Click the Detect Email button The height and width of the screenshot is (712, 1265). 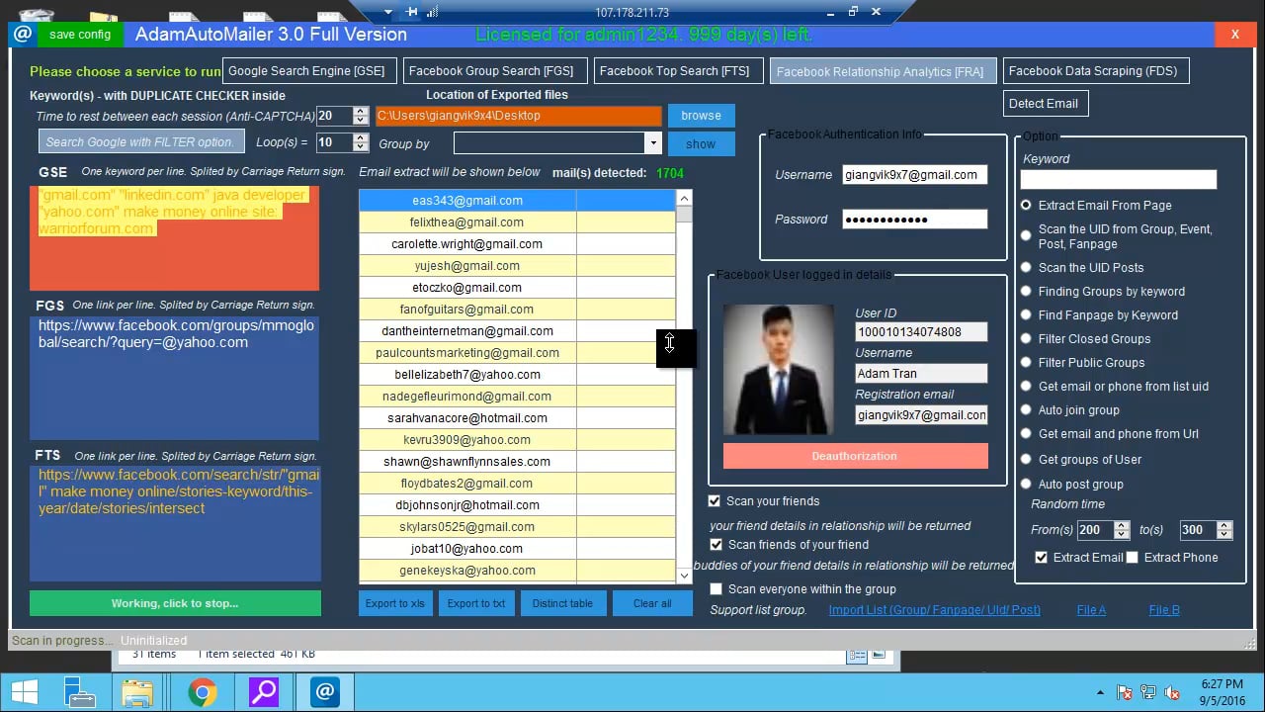tap(1046, 103)
